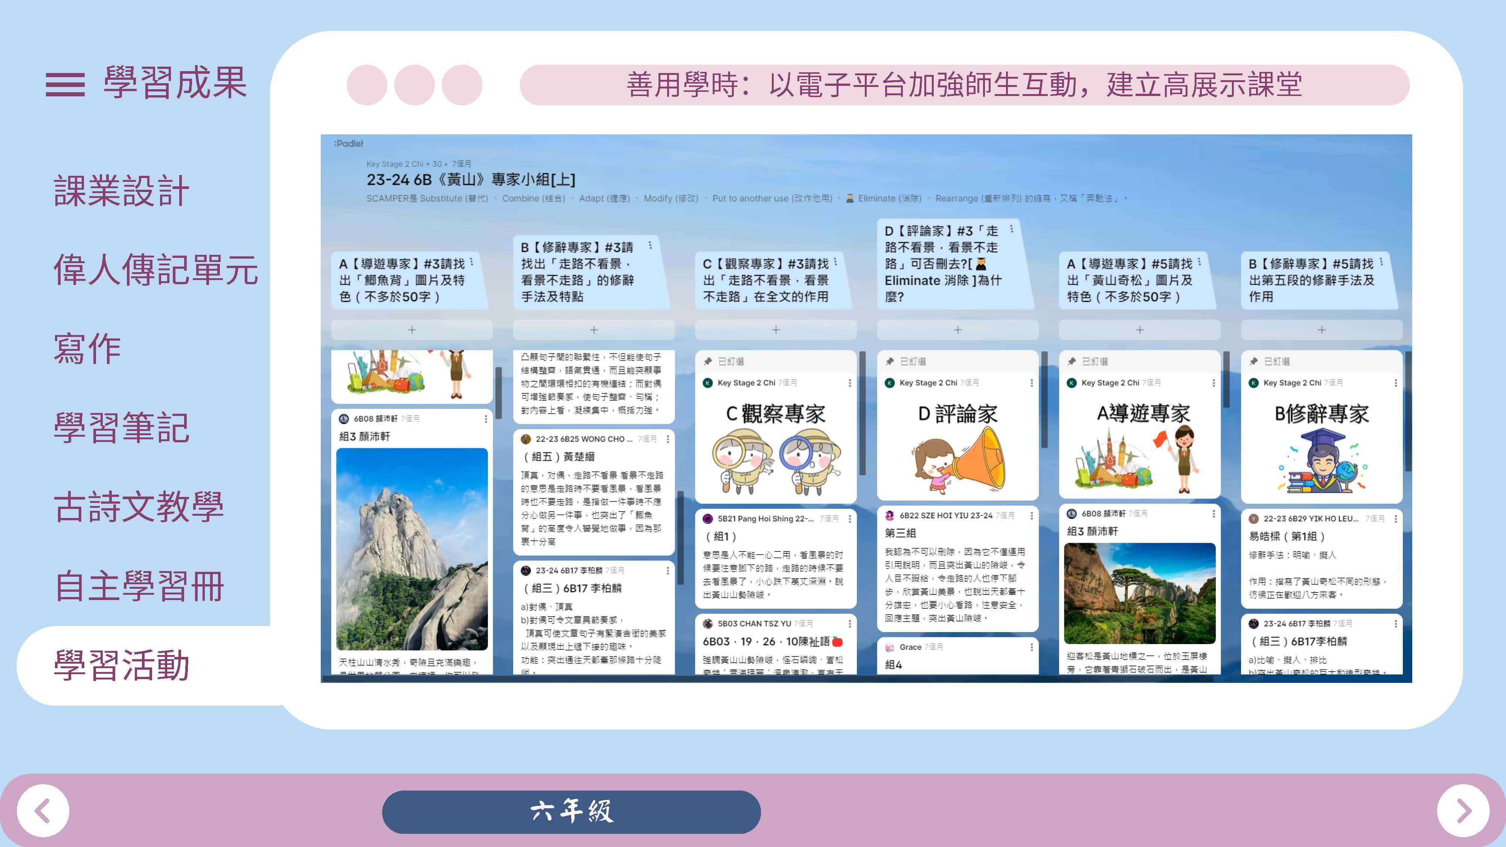Add post under B修辭專家 #5 column

click(1321, 330)
